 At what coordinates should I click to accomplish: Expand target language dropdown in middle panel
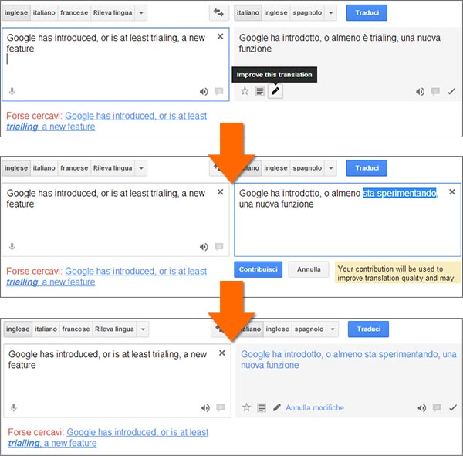click(x=331, y=168)
